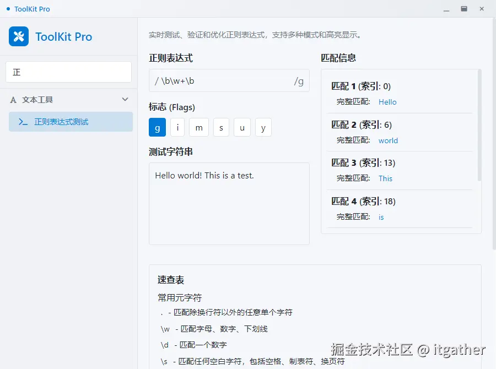Click the 标志 (Flags) label
The height and width of the screenshot is (369, 496).
click(172, 107)
